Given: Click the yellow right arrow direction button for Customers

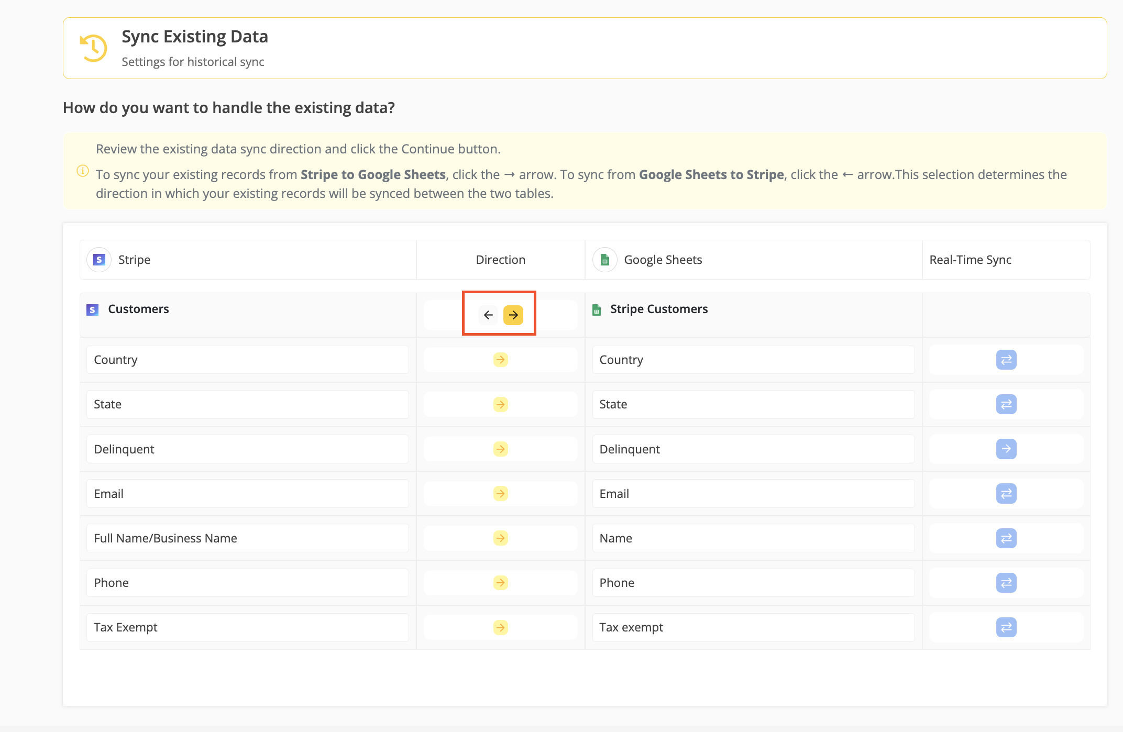Looking at the screenshot, I should 513,315.
